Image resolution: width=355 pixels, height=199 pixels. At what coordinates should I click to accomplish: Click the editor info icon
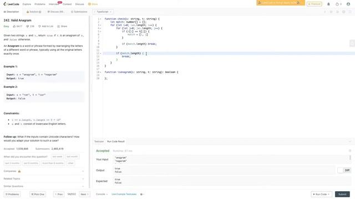pos(324,12)
